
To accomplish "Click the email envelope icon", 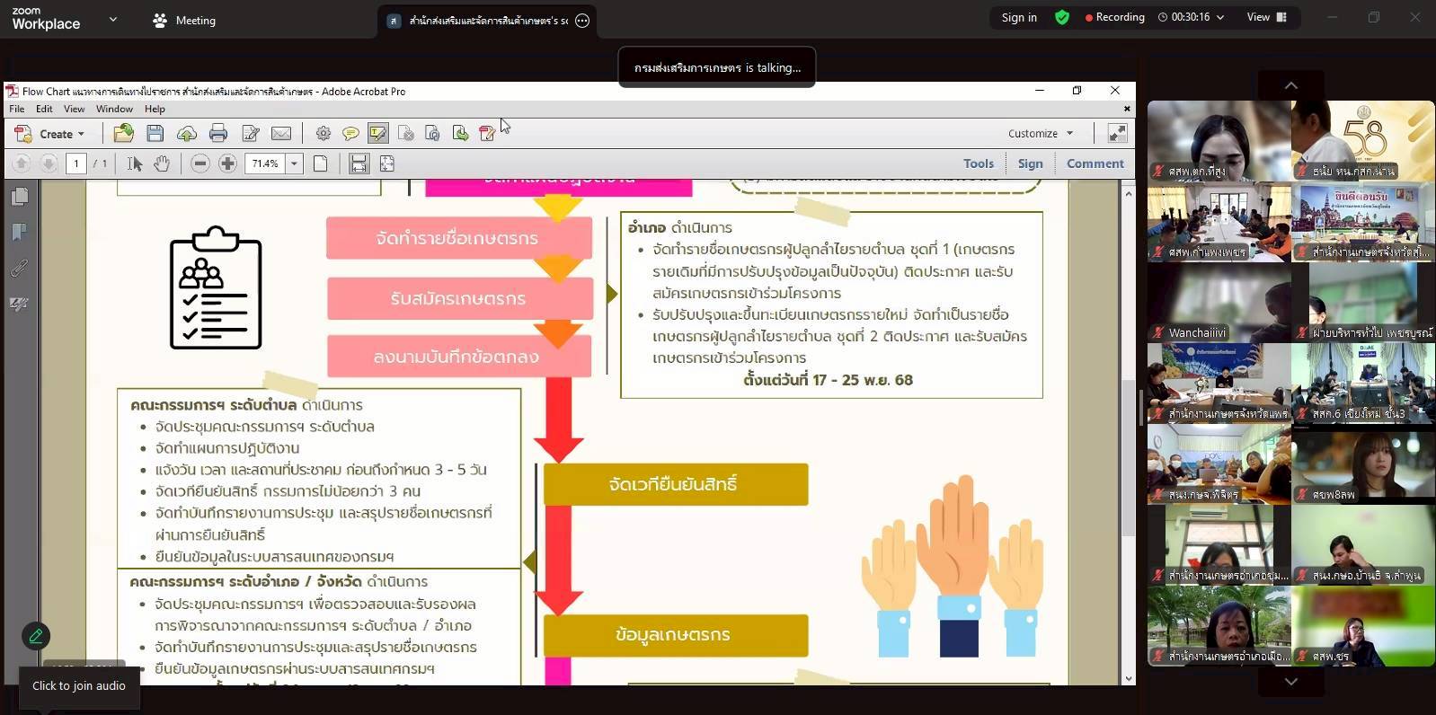I will [x=281, y=134].
